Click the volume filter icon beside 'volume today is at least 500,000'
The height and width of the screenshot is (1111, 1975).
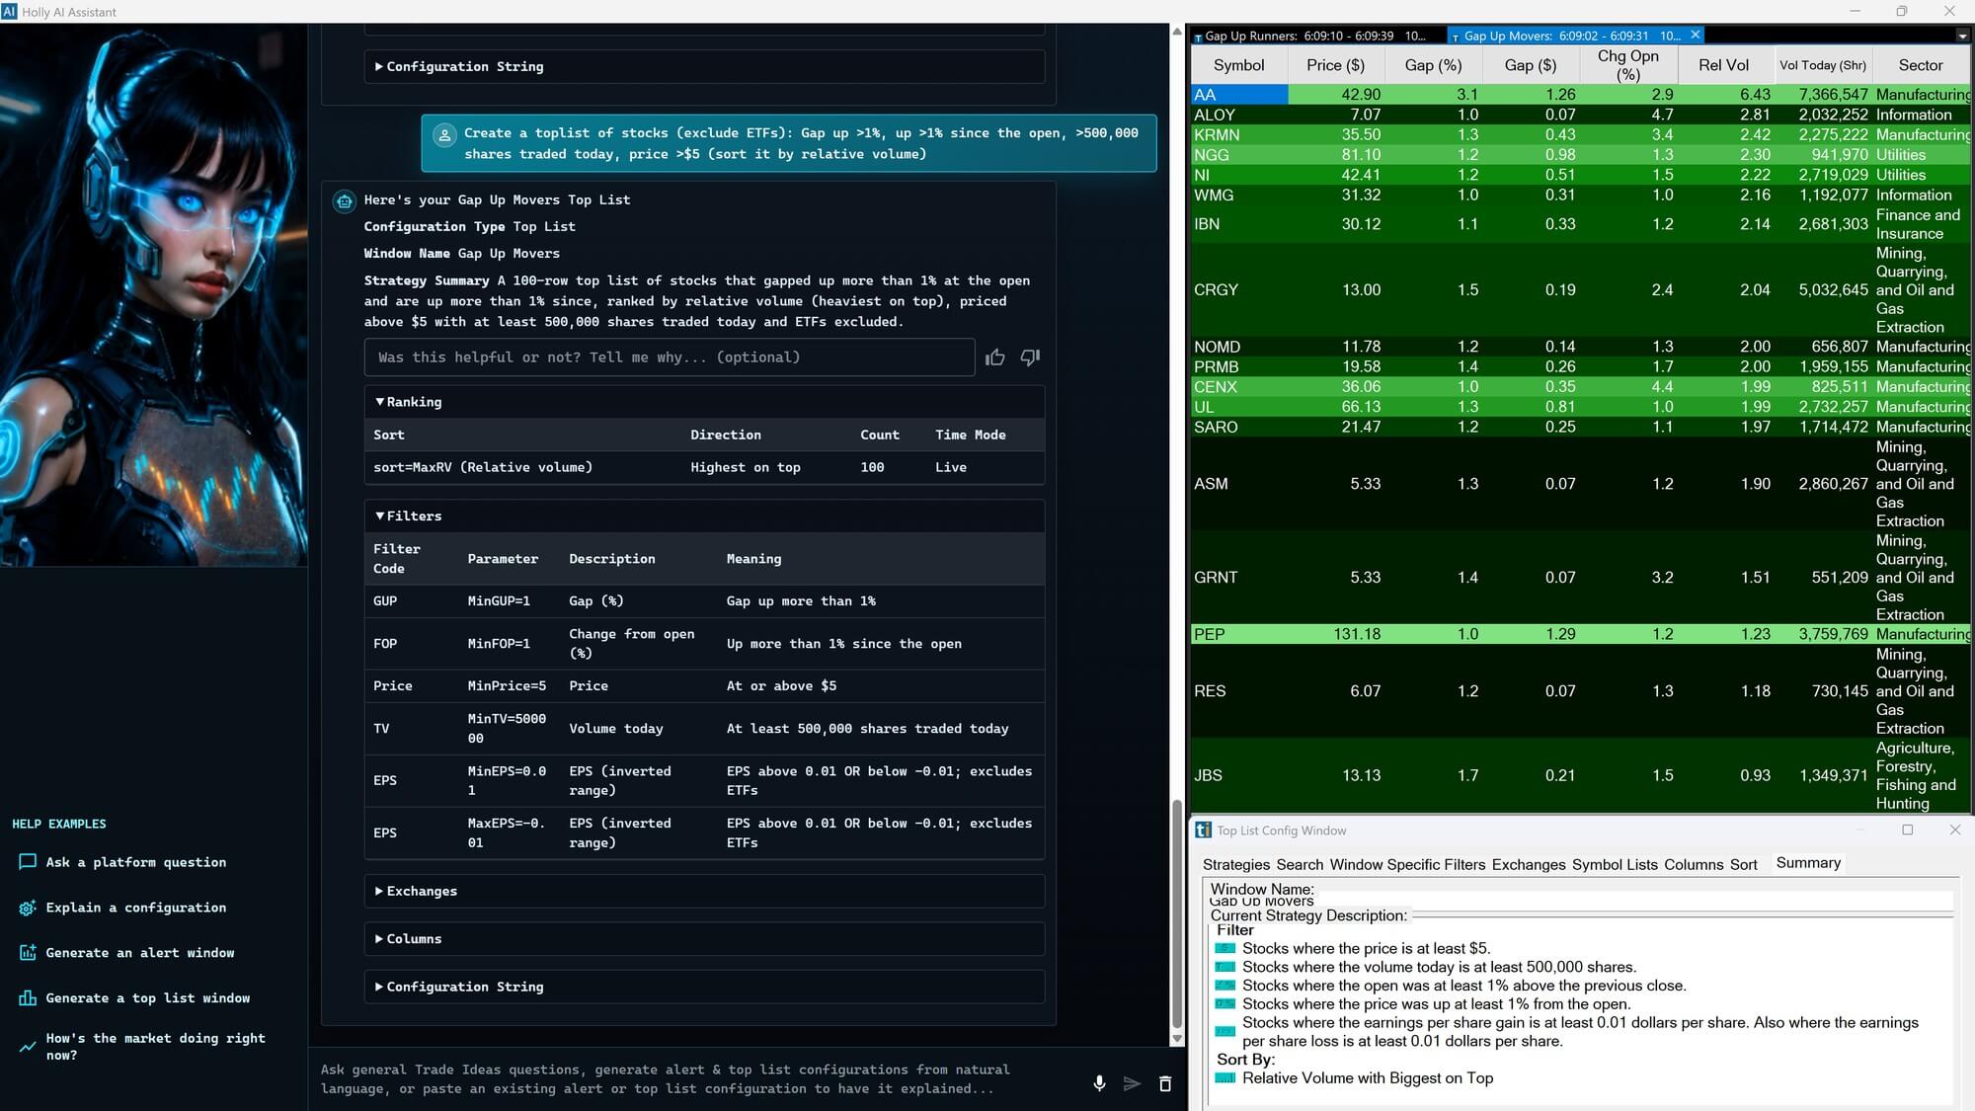[1225, 967]
